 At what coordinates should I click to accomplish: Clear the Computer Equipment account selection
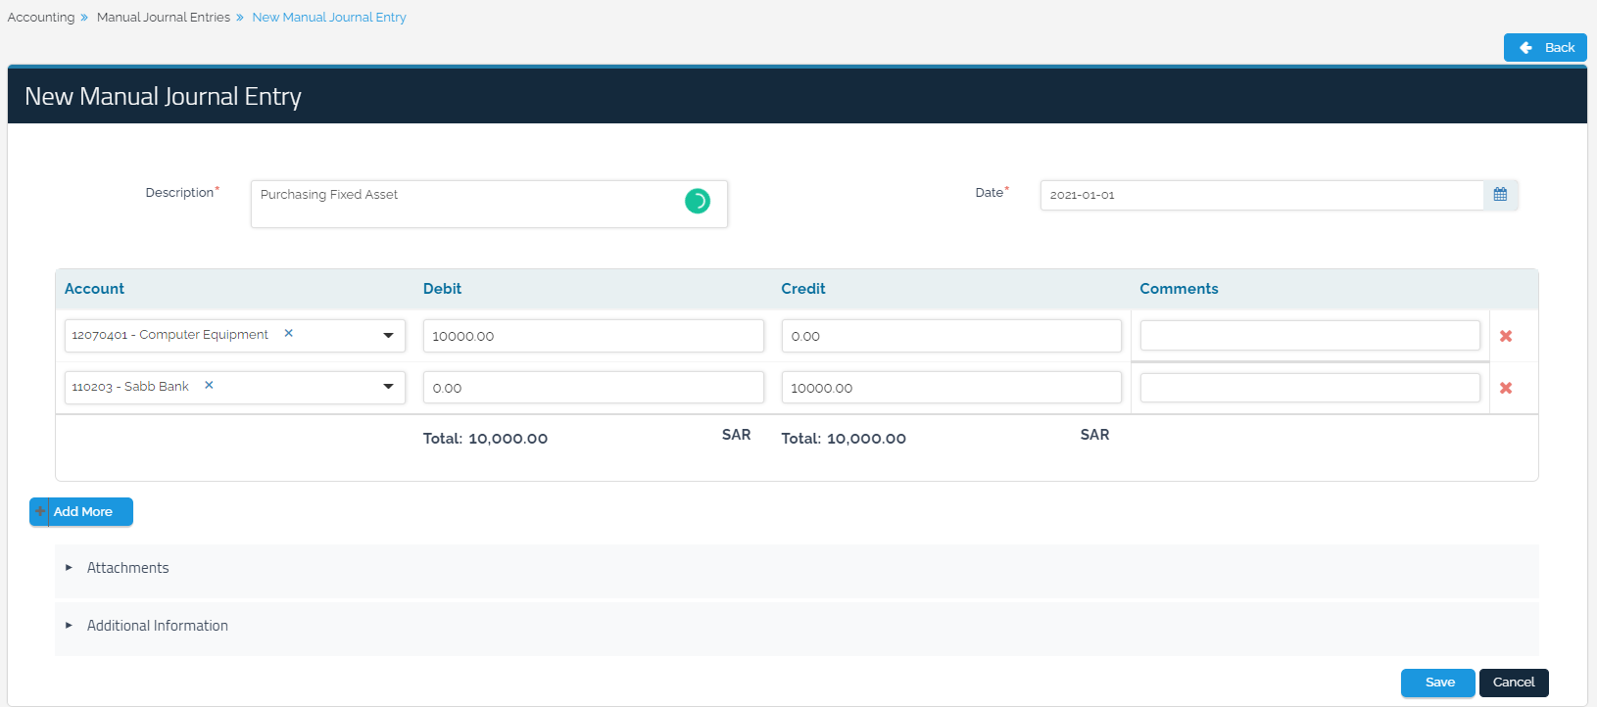coord(289,333)
